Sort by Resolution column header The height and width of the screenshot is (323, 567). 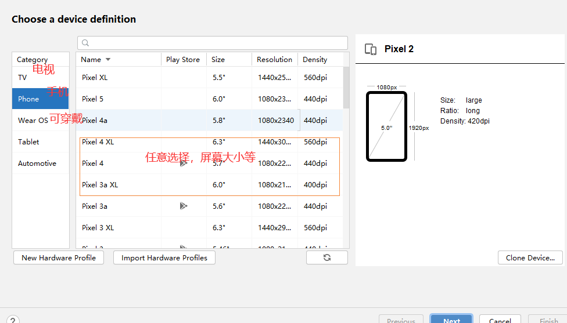274,60
